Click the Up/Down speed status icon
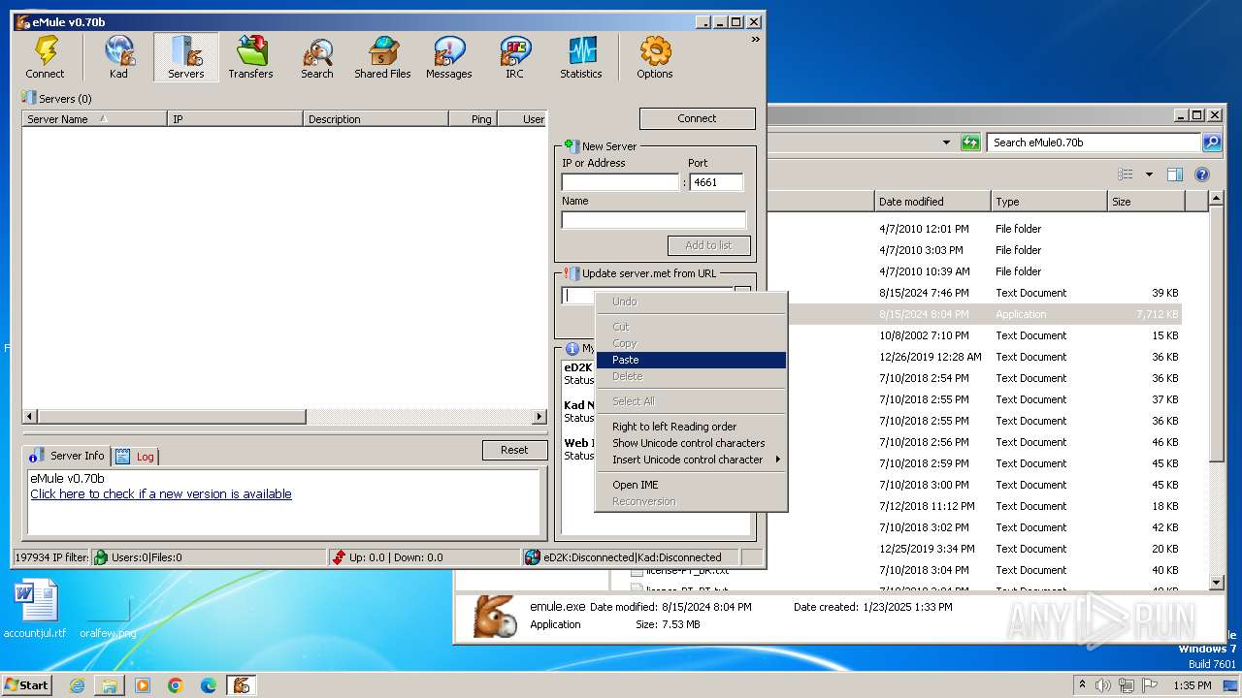Screen dimensions: 1242x698 tap(338, 557)
